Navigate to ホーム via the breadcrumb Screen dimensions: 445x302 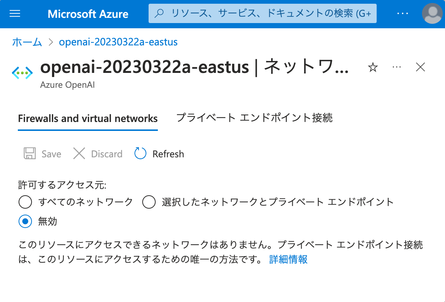27,42
